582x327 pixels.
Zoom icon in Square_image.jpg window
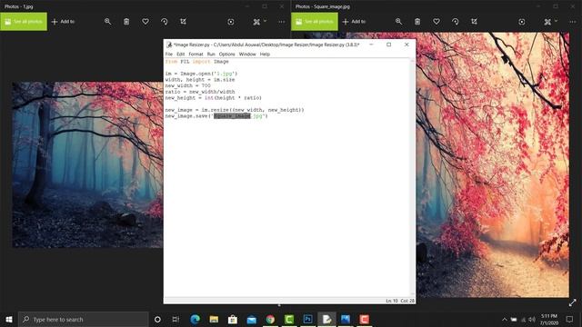click(x=398, y=22)
